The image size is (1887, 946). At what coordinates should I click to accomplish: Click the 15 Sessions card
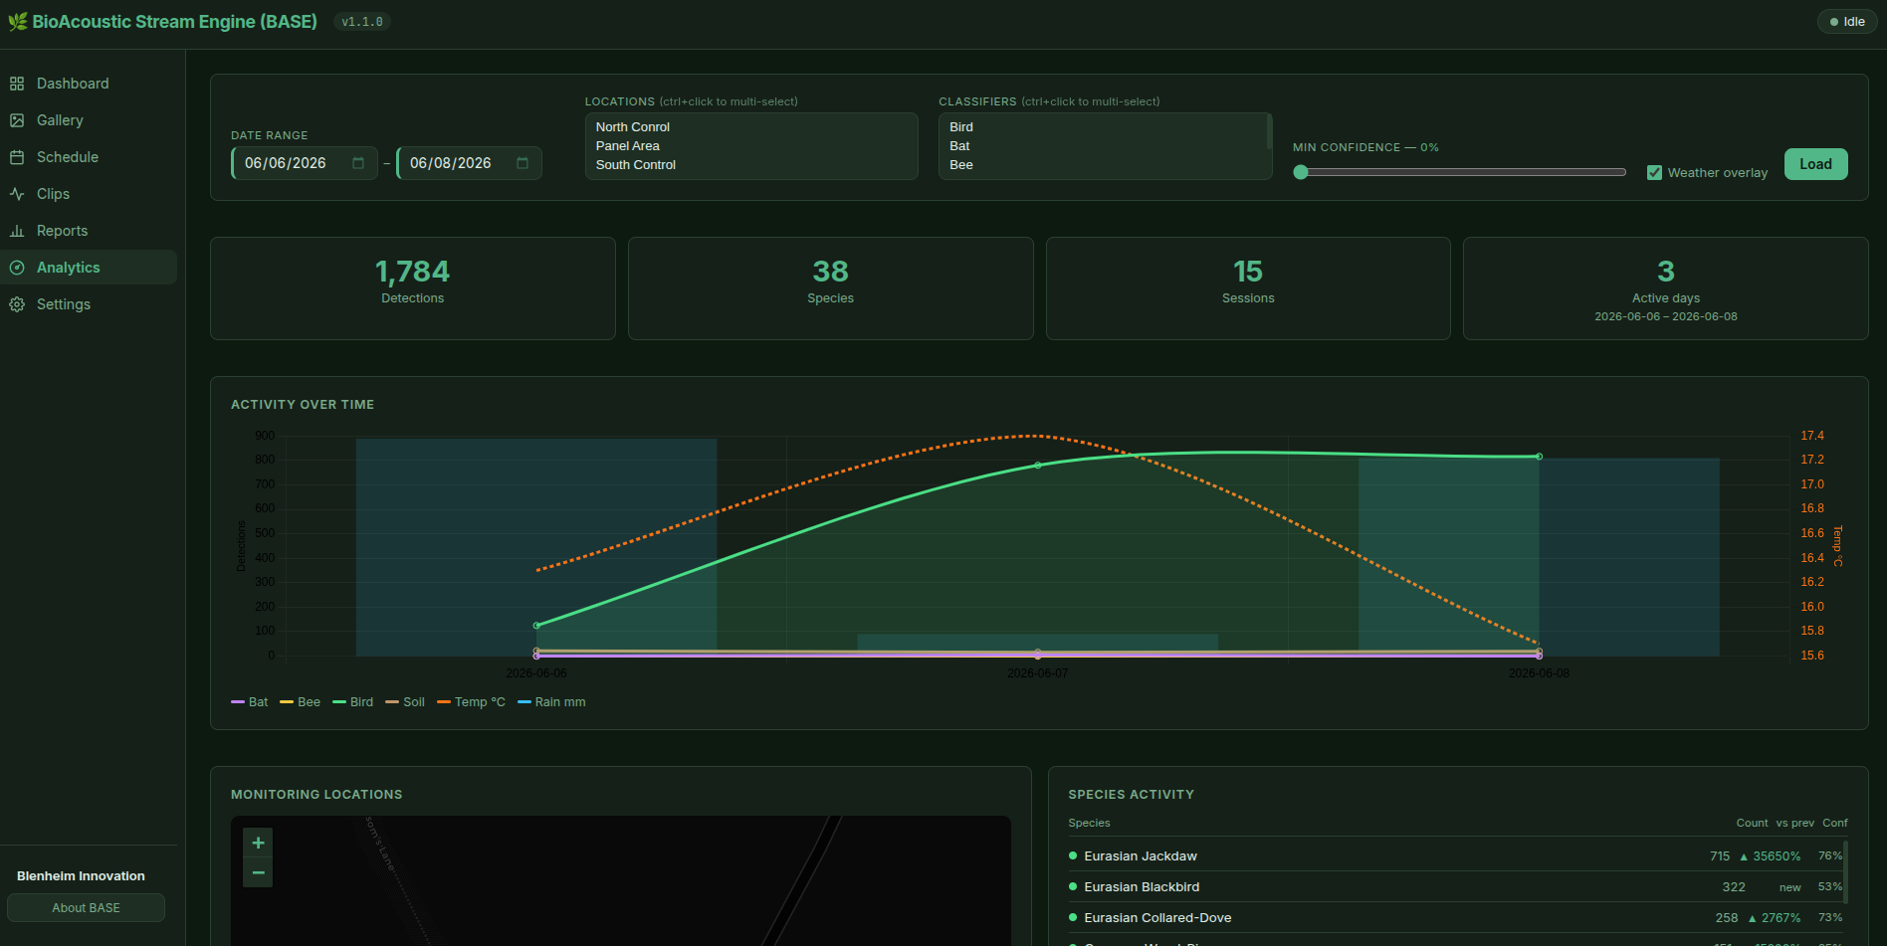click(1248, 288)
